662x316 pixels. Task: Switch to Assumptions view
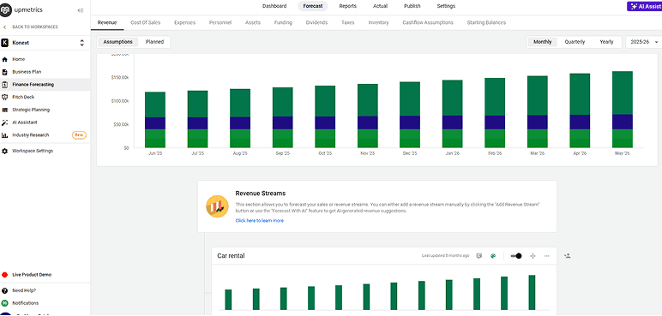pos(117,42)
